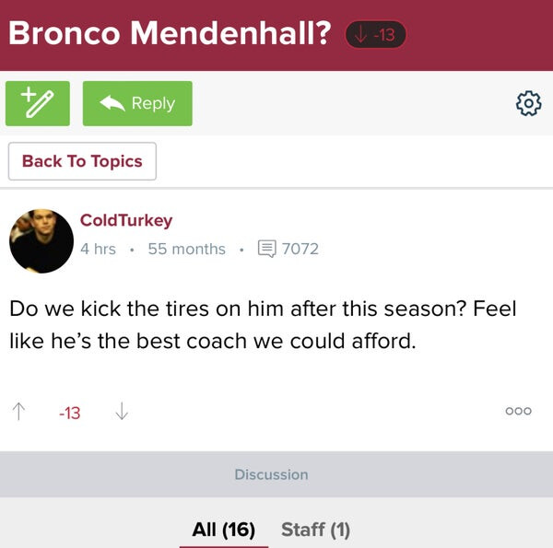Click the 7072 post count number
Viewport: 553px width, 548px height.
(x=300, y=249)
